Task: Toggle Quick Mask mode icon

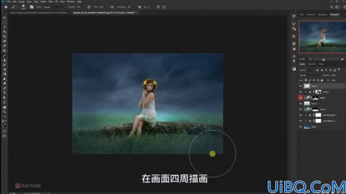Action: click(4, 131)
